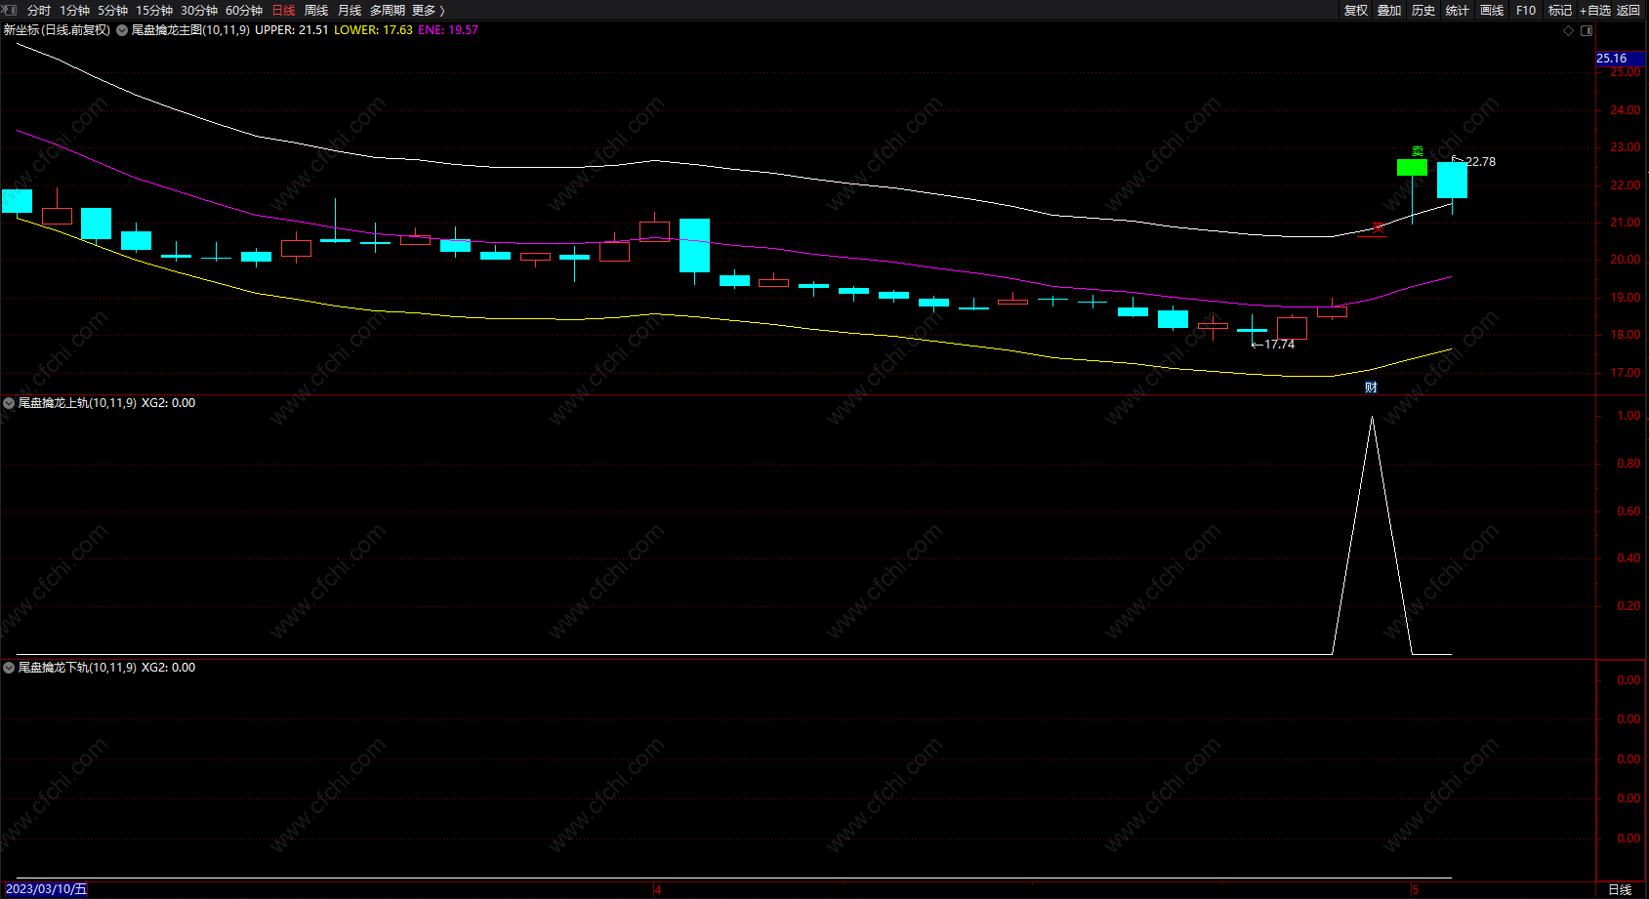This screenshot has height=899, width=1649.
Task: Click the 新坐标(日线.前复权) stock title
Action: point(57,30)
